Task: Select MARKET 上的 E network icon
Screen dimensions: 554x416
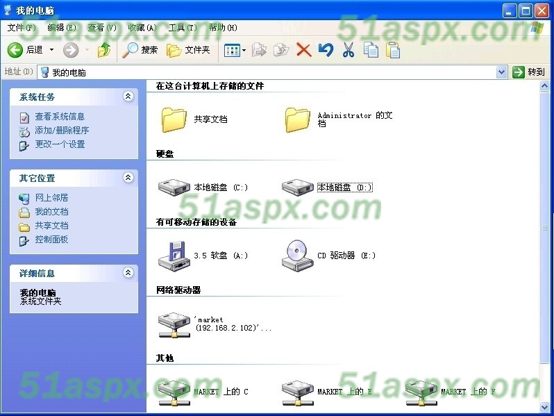Action: tap(298, 392)
